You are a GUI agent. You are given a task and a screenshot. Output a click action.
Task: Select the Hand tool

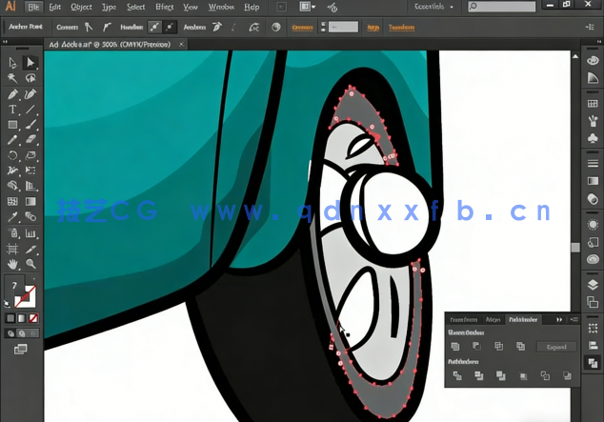(x=12, y=264)
